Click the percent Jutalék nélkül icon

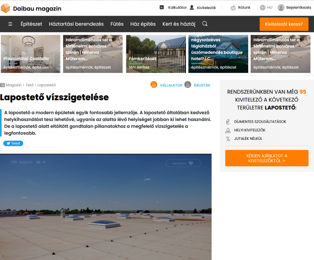click(x=228, y=139)
